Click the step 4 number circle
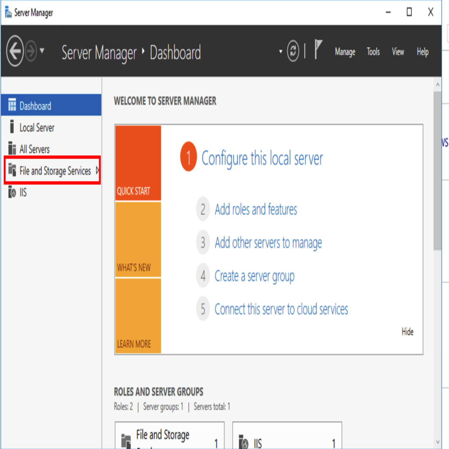This screenshot has height=449, width=449. 203,276
